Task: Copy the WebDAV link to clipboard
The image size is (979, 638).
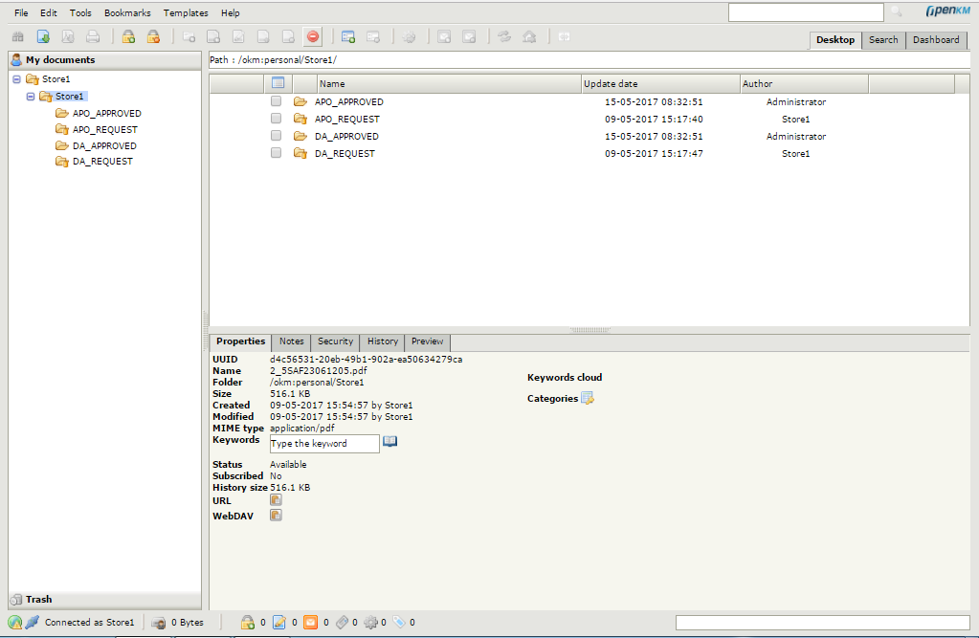Action: [x=276, y=516]
